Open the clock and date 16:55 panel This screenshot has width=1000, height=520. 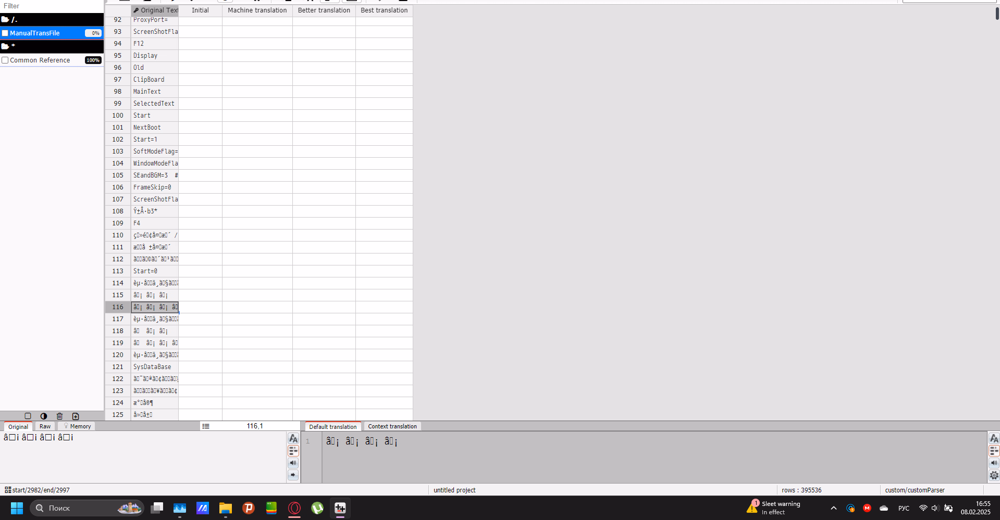[x=976, y=508]
